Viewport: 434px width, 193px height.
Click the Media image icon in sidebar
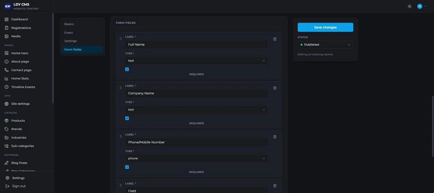click(x=7, y=36)
